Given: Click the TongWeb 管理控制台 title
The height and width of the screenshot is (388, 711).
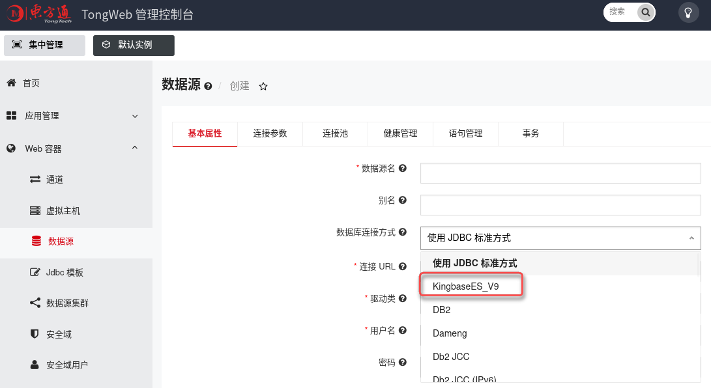Looking at the screenshot, I should [138, 14].
